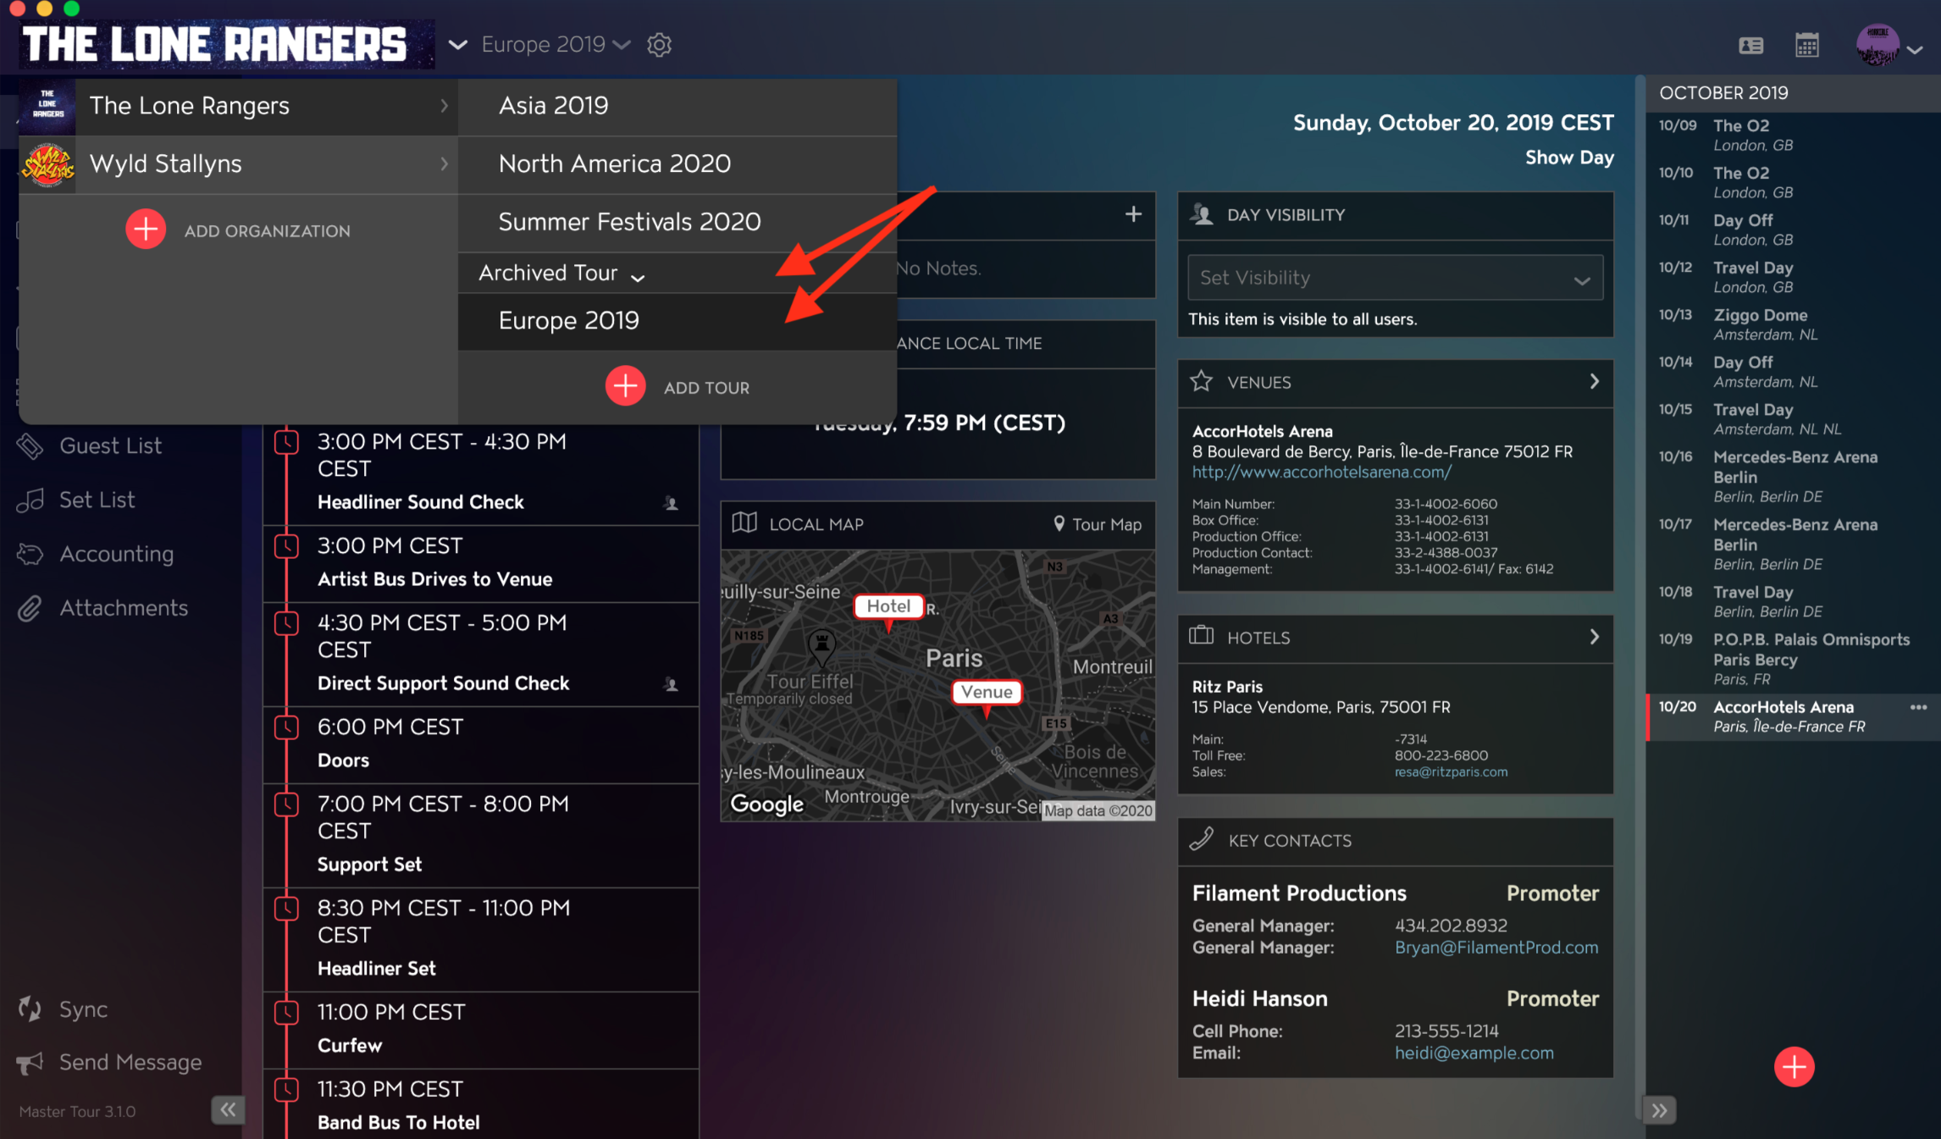
Task: Expand the Venues panel chevron
Action: (1594, 382)
